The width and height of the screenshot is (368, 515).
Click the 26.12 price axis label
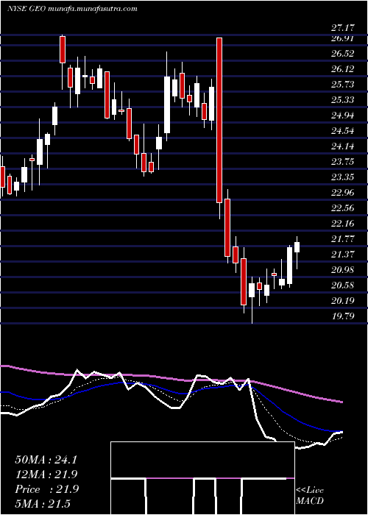tap(342, 69)
